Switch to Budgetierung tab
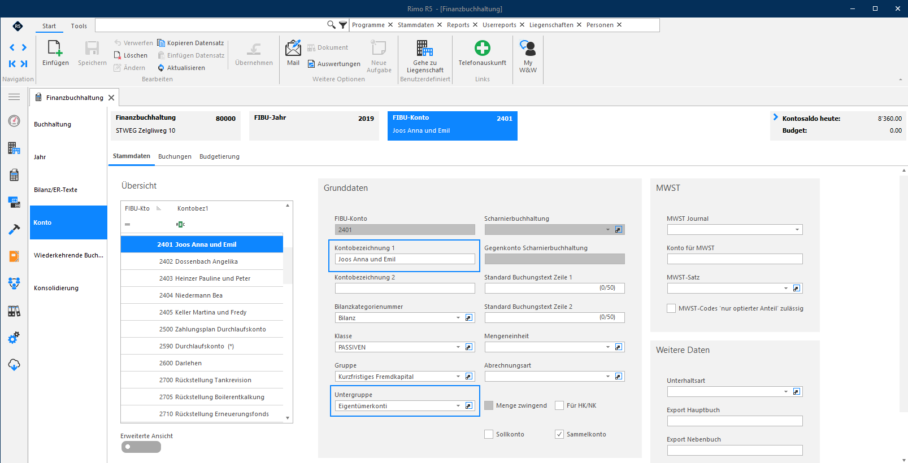Viewport: 908px width, 463px height. point(219,156)
